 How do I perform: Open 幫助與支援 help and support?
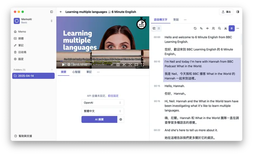(23, 136)
